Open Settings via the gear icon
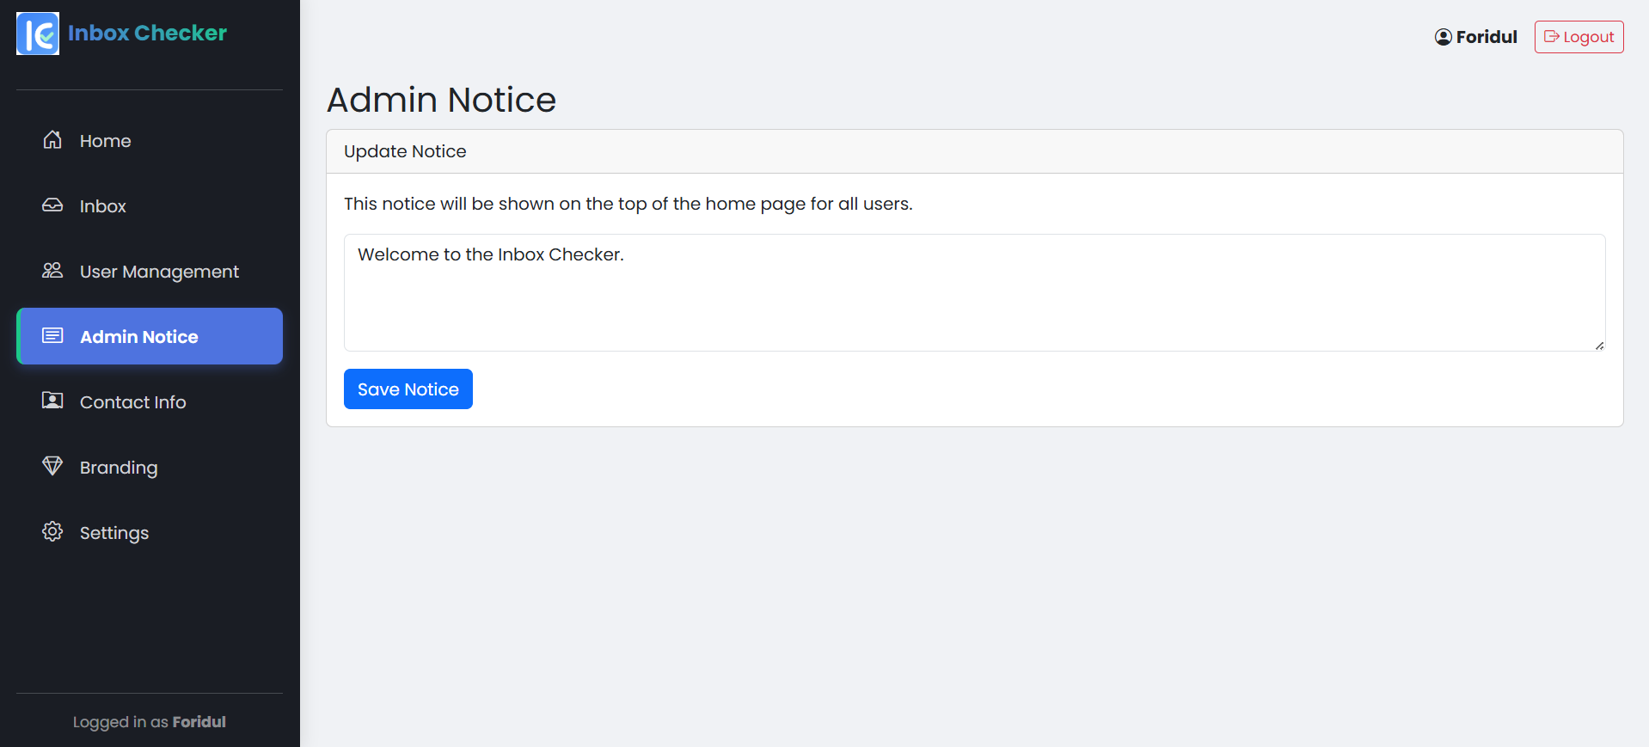This screenshot has height=747, width=1649. click(x=52, y=532)
